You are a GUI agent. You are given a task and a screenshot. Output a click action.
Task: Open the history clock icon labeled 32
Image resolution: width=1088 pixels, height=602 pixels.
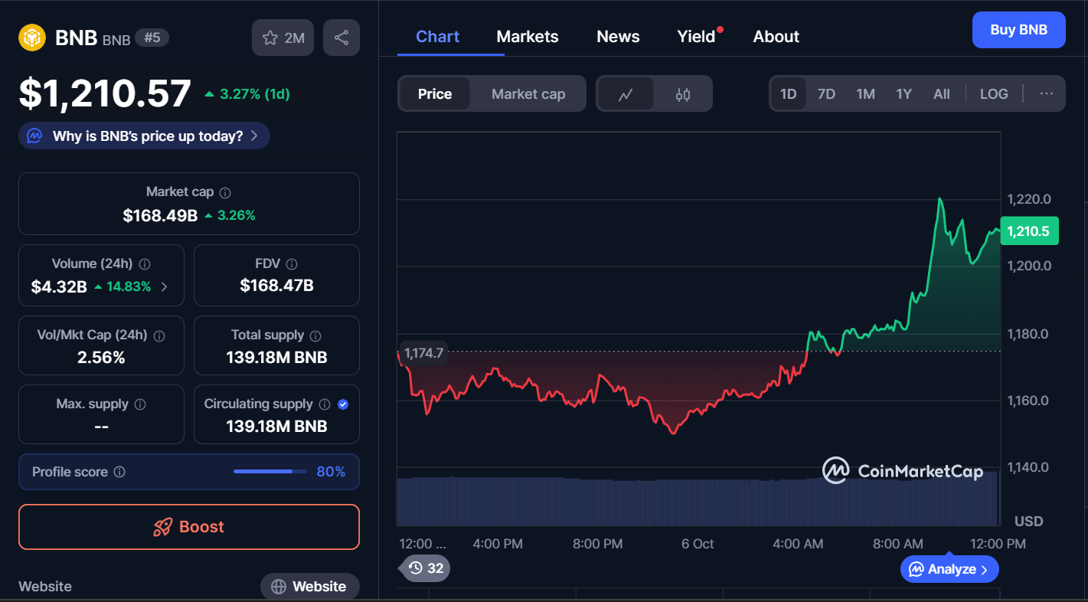coord(426,568)
